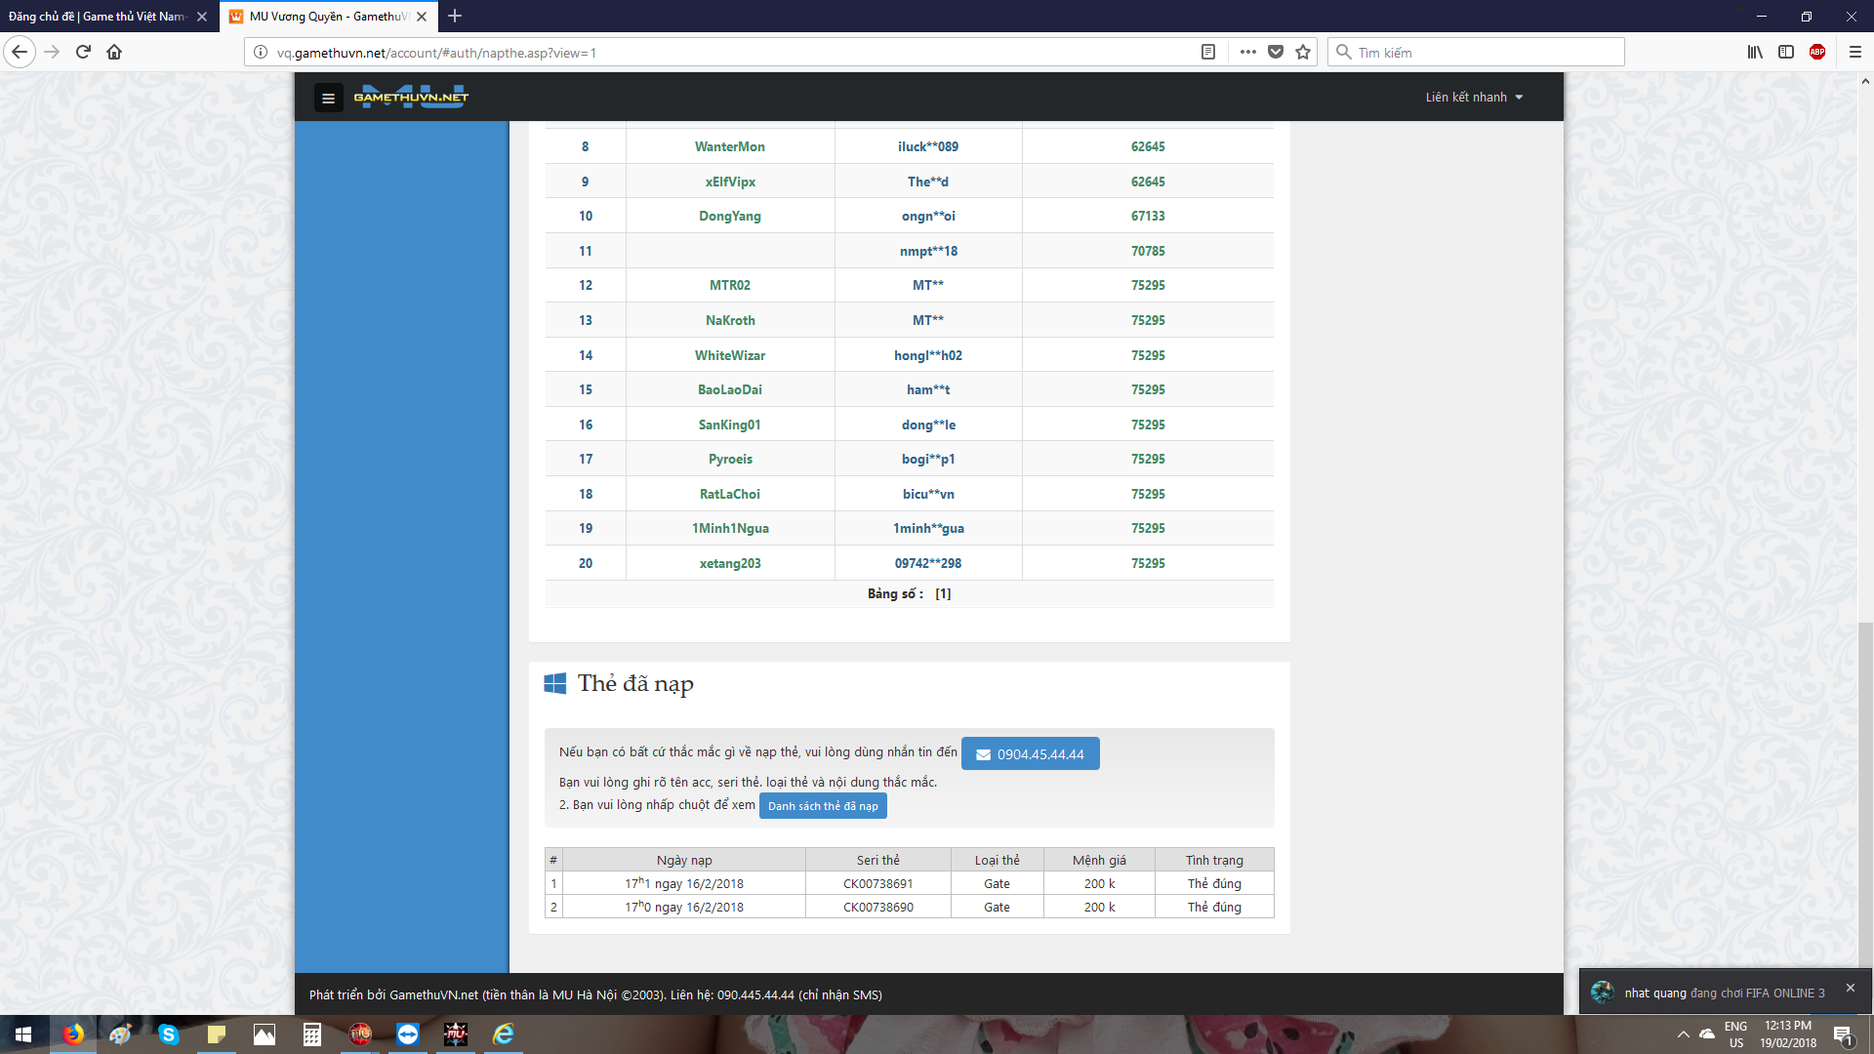Open page actions three-dot menu
The image size is (1874, 1054).
pyautogui.click(x=1247, y=52)
